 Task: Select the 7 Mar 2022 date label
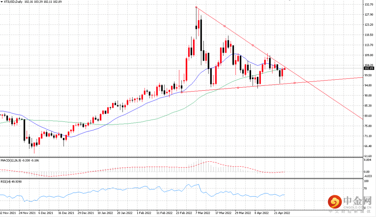(x=203, y=212)
